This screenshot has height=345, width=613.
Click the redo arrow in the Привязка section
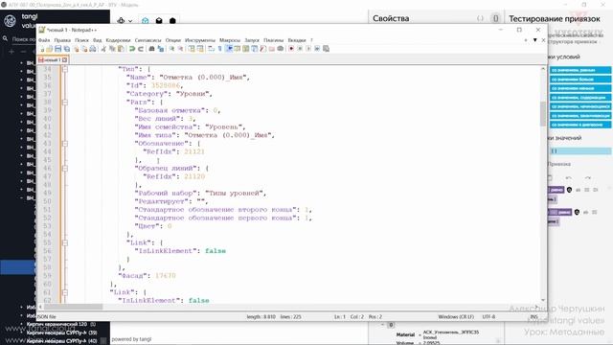point(587,177)
